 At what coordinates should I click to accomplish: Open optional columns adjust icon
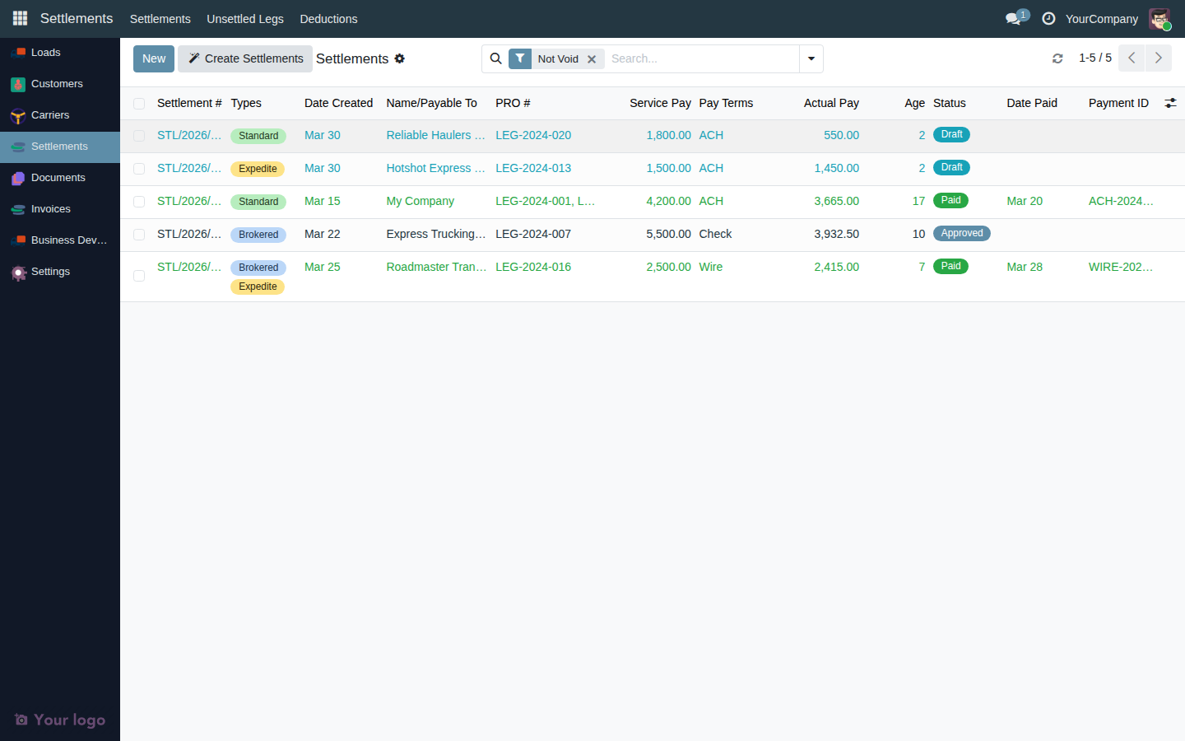coord(1170,103)
